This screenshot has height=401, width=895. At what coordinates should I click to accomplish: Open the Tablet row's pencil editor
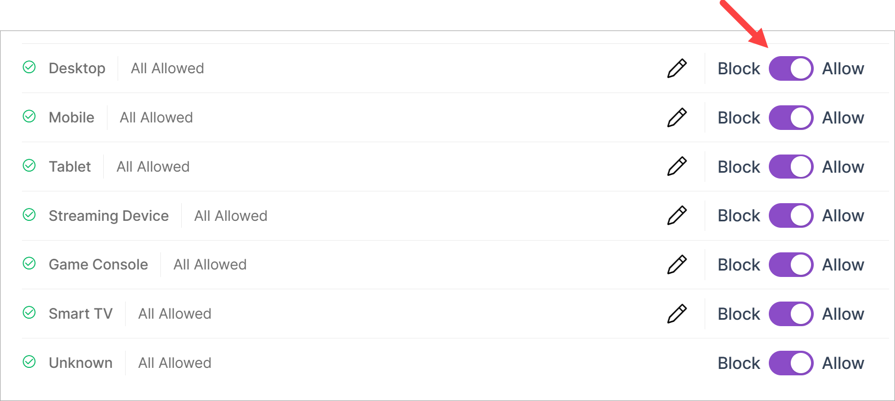(x=677, y=166)
